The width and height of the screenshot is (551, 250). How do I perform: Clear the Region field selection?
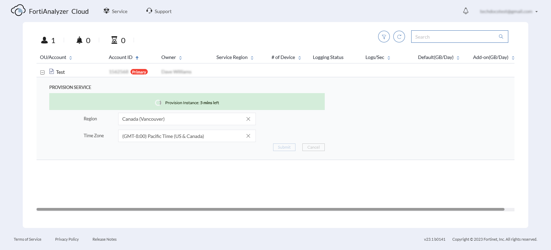tap(248, 119)
